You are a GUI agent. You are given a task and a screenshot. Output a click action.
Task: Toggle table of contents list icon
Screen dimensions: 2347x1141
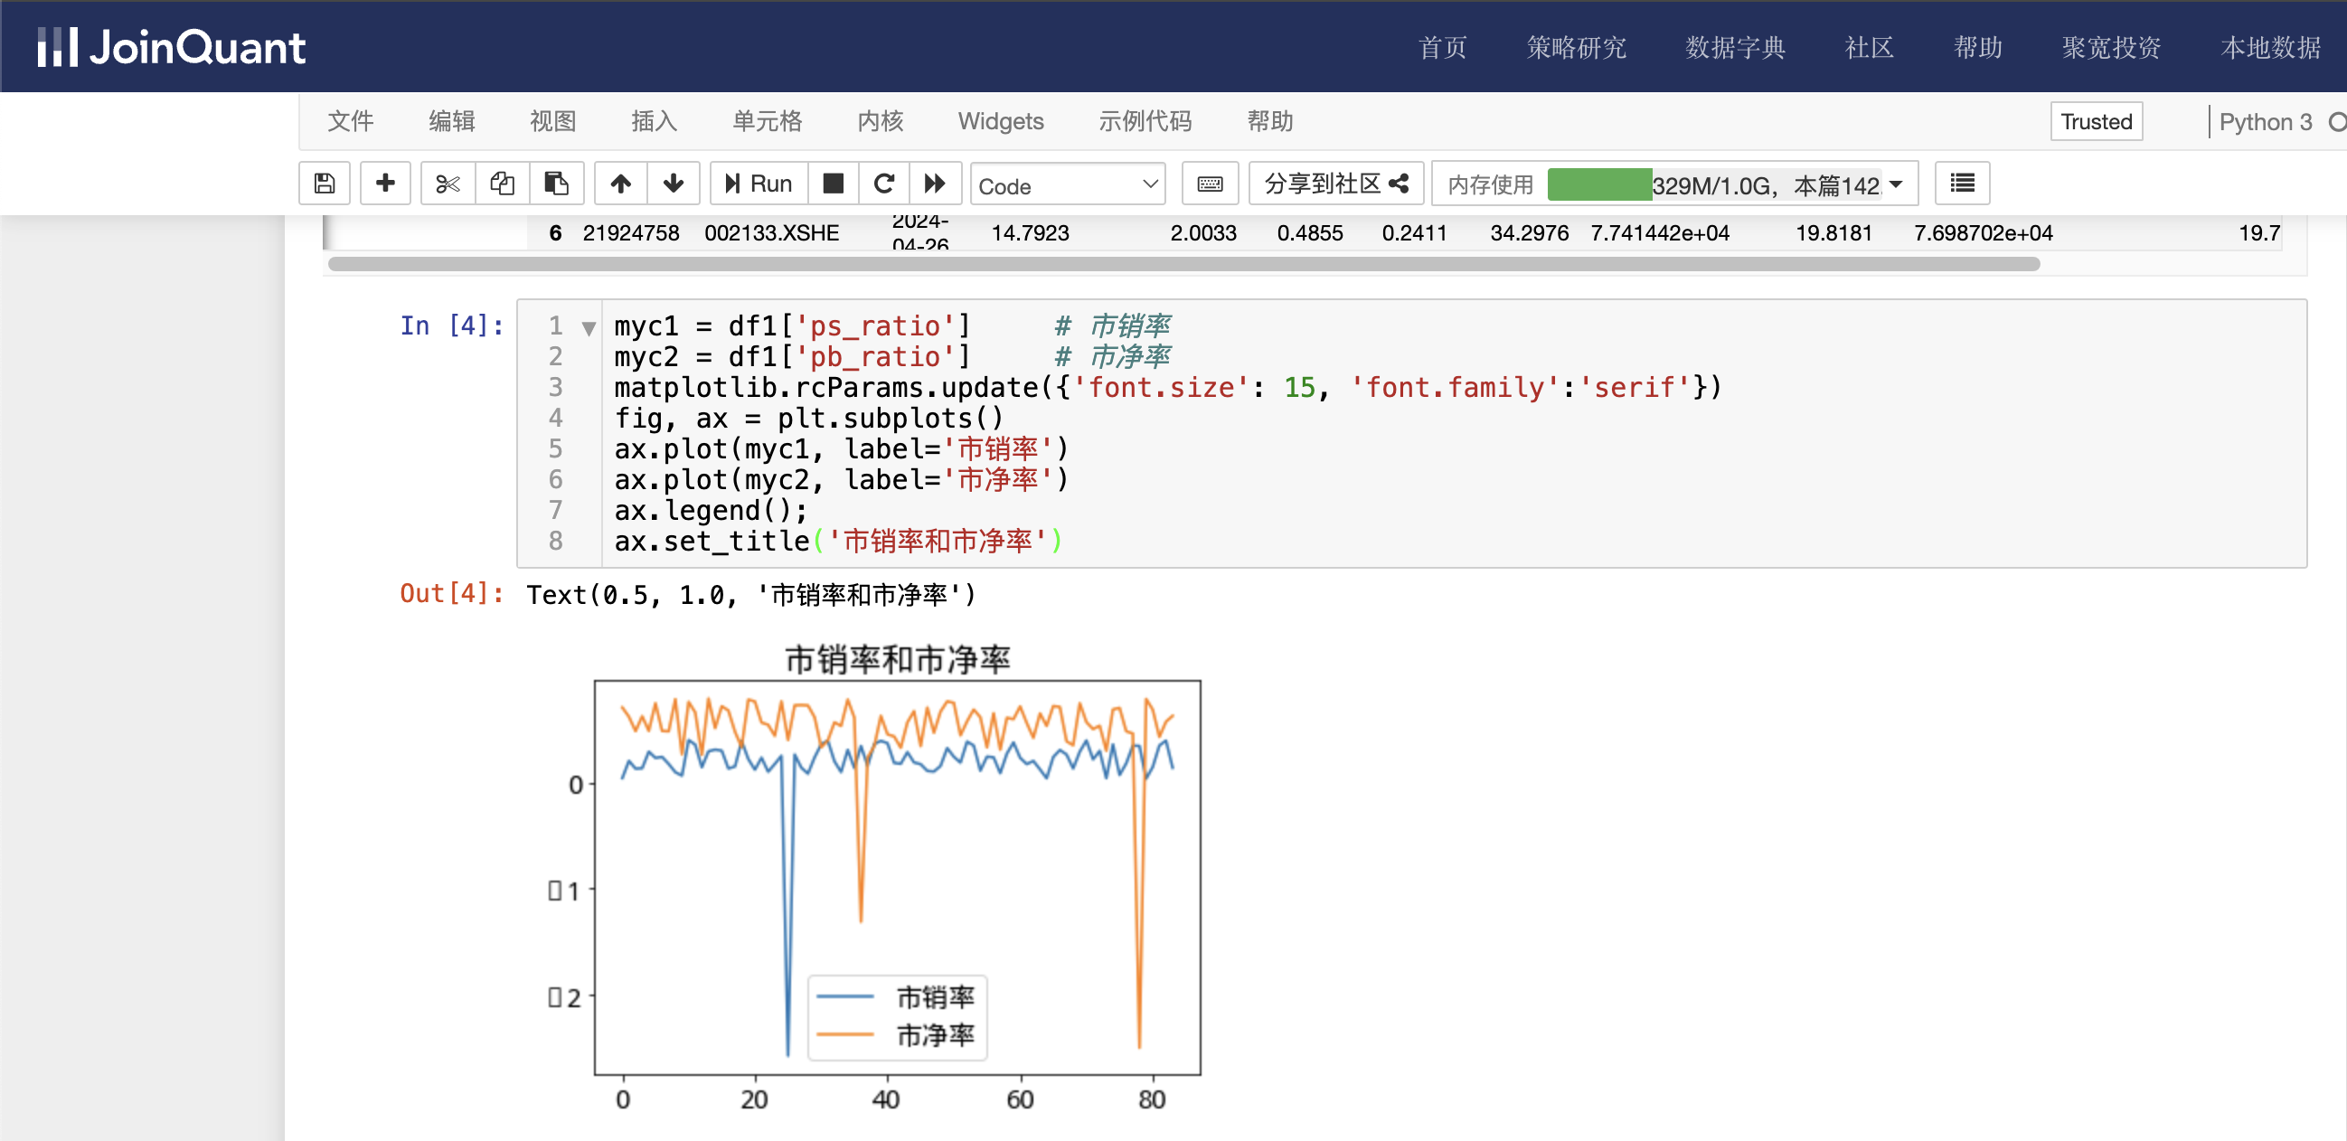(1962, 184)
